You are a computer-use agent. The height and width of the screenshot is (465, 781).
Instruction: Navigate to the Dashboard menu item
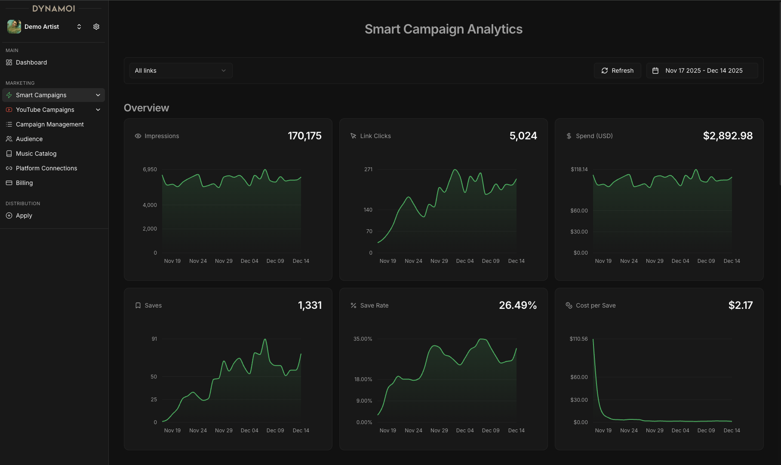pos(31,62)
